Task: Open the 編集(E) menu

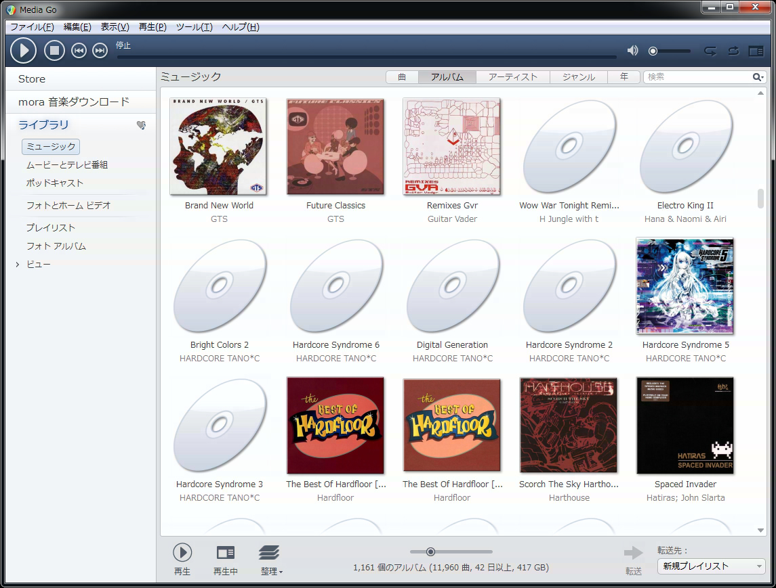Action: pyautogui.click(x=77, y=26)
